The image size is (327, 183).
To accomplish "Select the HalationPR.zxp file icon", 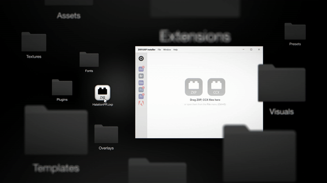I will [x=103, y=93].
